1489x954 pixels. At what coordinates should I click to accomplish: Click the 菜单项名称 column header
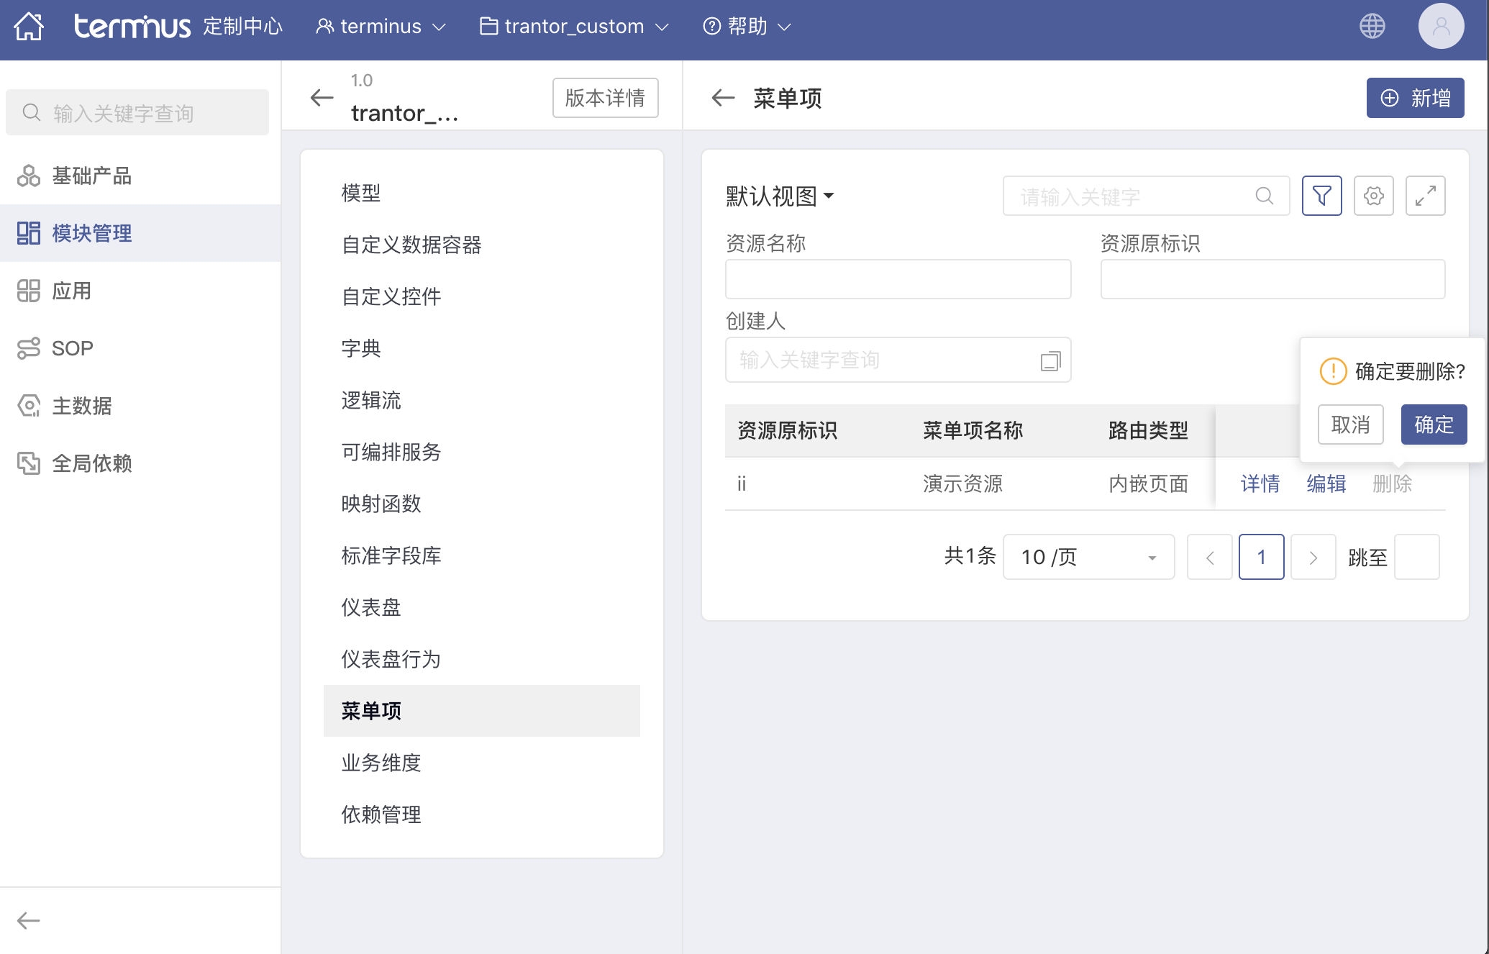coord(973,430)
